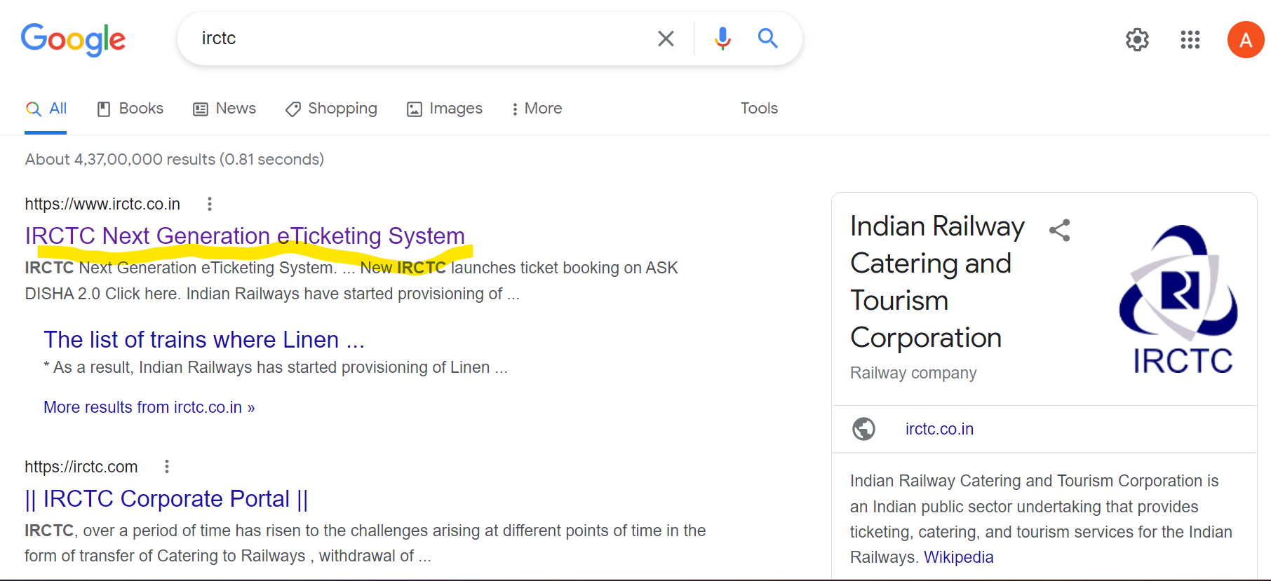Viewport: 1271px width, 581px height.
Task: Open Google settings gear
Action: coord(1137,40)
